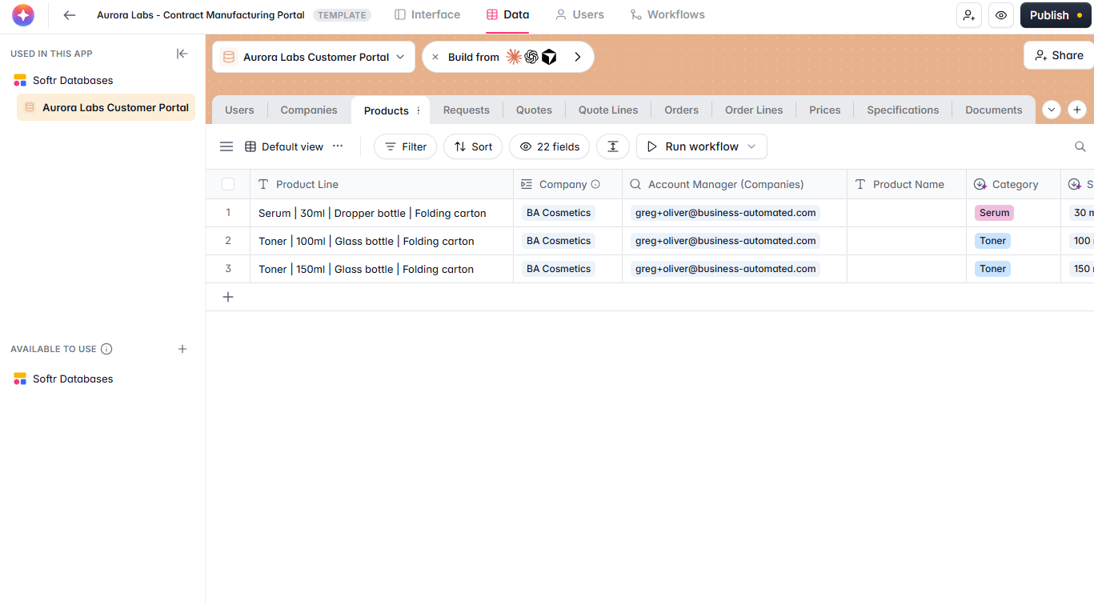1094x605 pixels.
Task: Click the Claude icon in Build from
Action: 514,57
